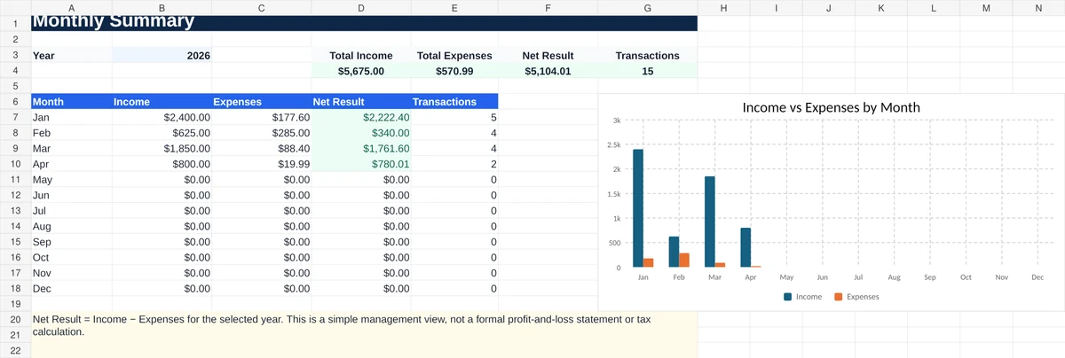This screenshot has width=1065, height=358.
Task: Select the Mar net result $1,761.60
Action: [x=360, y=148]
